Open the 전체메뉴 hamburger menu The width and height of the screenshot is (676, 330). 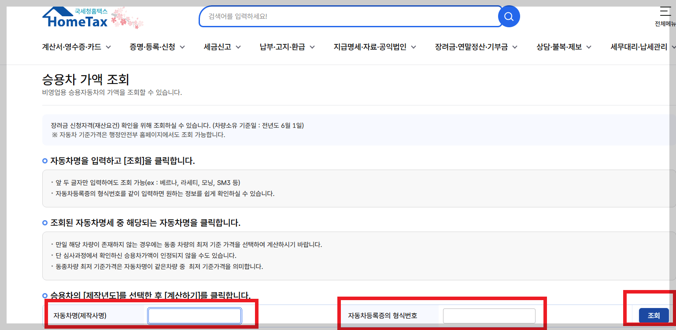pyautogui.click(x=665, y=13)
